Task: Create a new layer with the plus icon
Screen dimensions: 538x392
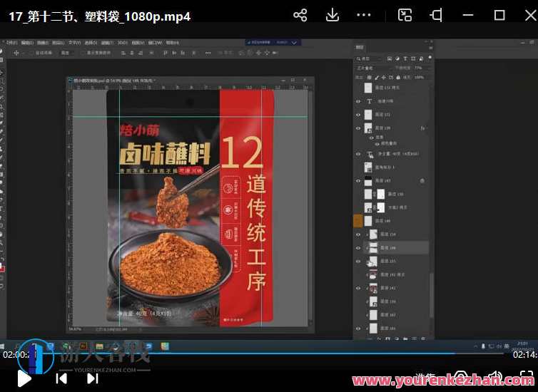Action: pos(414,339)
